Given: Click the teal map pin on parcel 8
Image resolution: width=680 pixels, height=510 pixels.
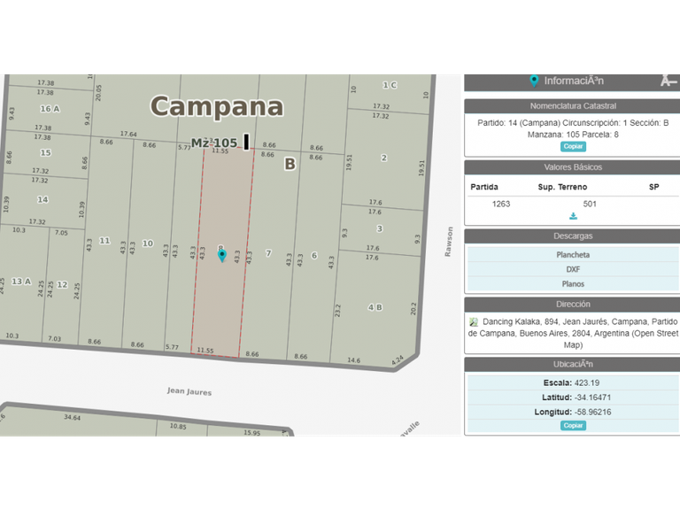Looking at the screenshot, I should 222,255.
